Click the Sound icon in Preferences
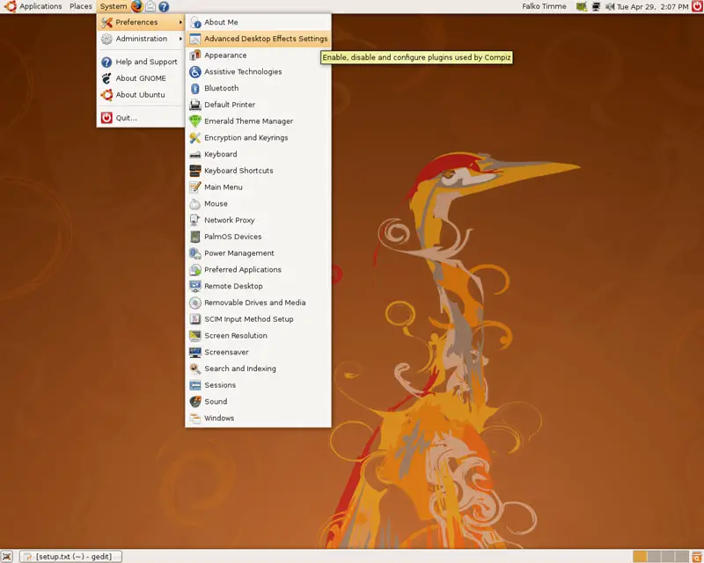 coord(195,402)
